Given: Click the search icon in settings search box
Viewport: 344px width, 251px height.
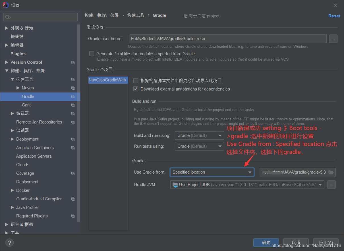Looking at the screenshot, I should (x=8, y=17).
